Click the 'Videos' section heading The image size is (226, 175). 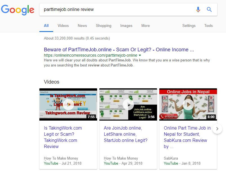(x=52, y=82)
